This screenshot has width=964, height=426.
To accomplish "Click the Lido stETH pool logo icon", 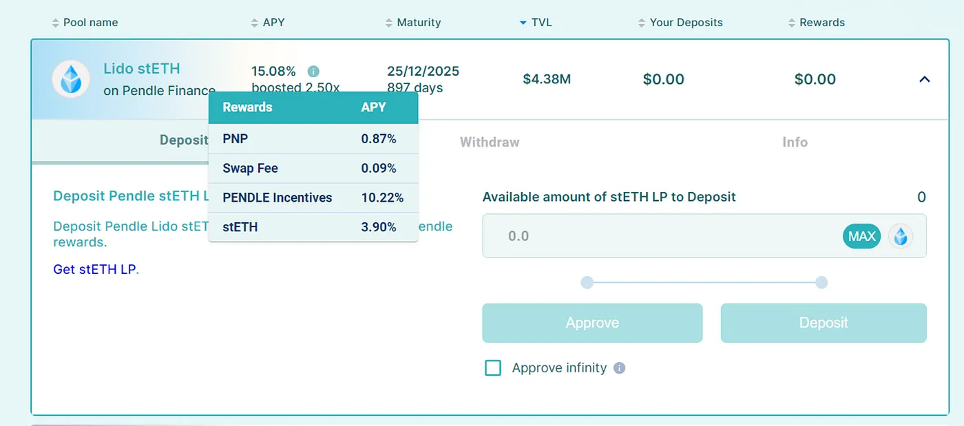I will [71, 79].
